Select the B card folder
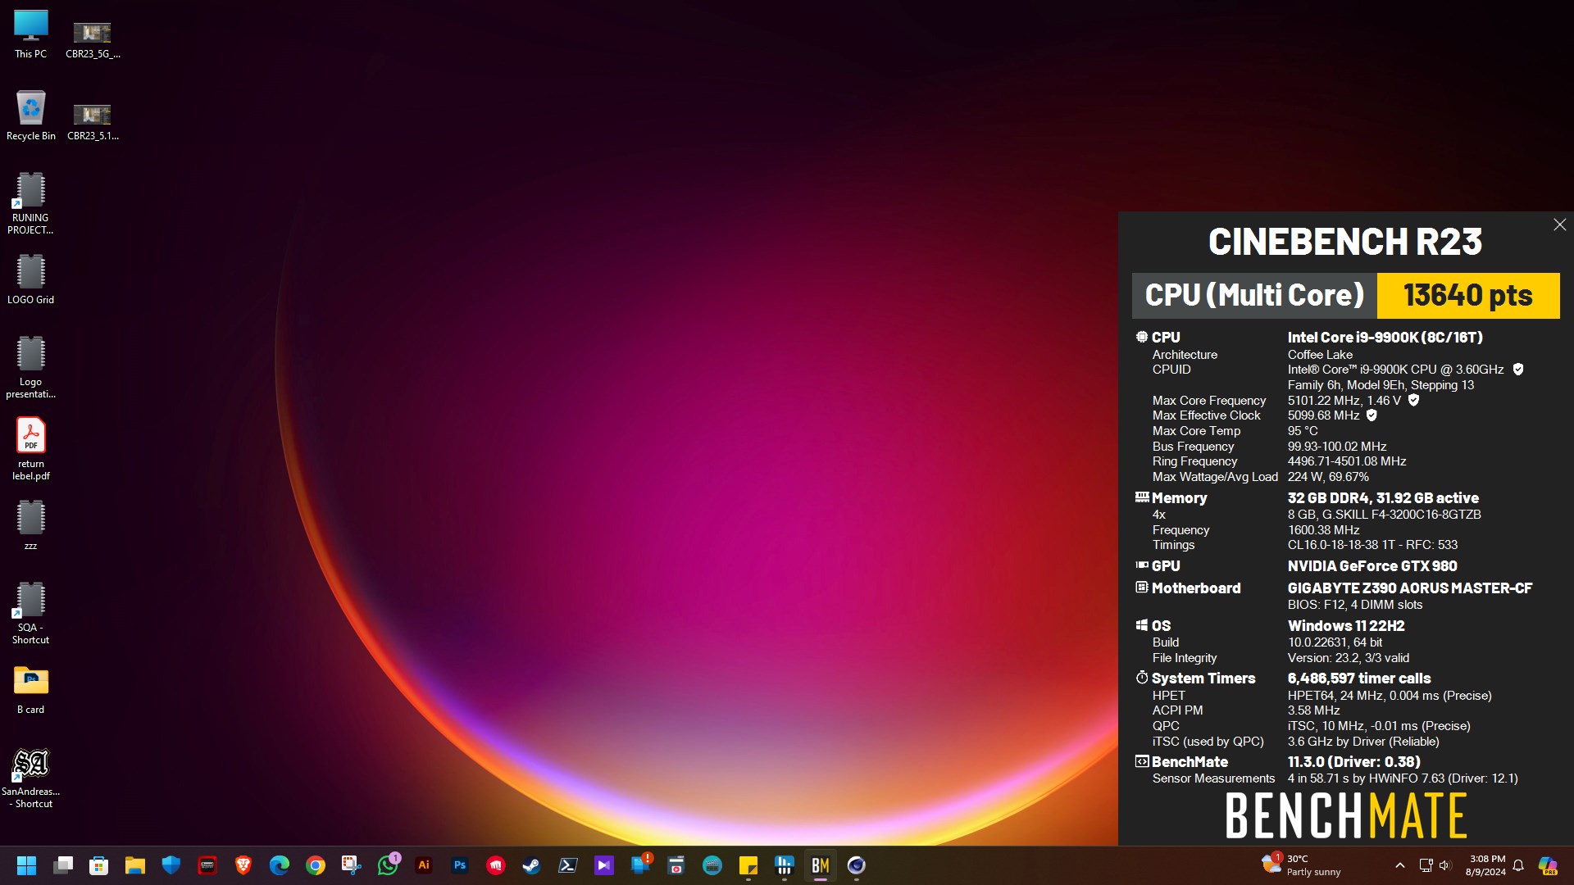 (x=30, y=689)
